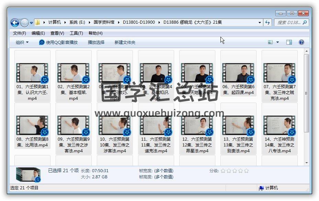The image size is (319, 201).
Task: Click the 计算机 icon in status bar
Action: [261, 188]
